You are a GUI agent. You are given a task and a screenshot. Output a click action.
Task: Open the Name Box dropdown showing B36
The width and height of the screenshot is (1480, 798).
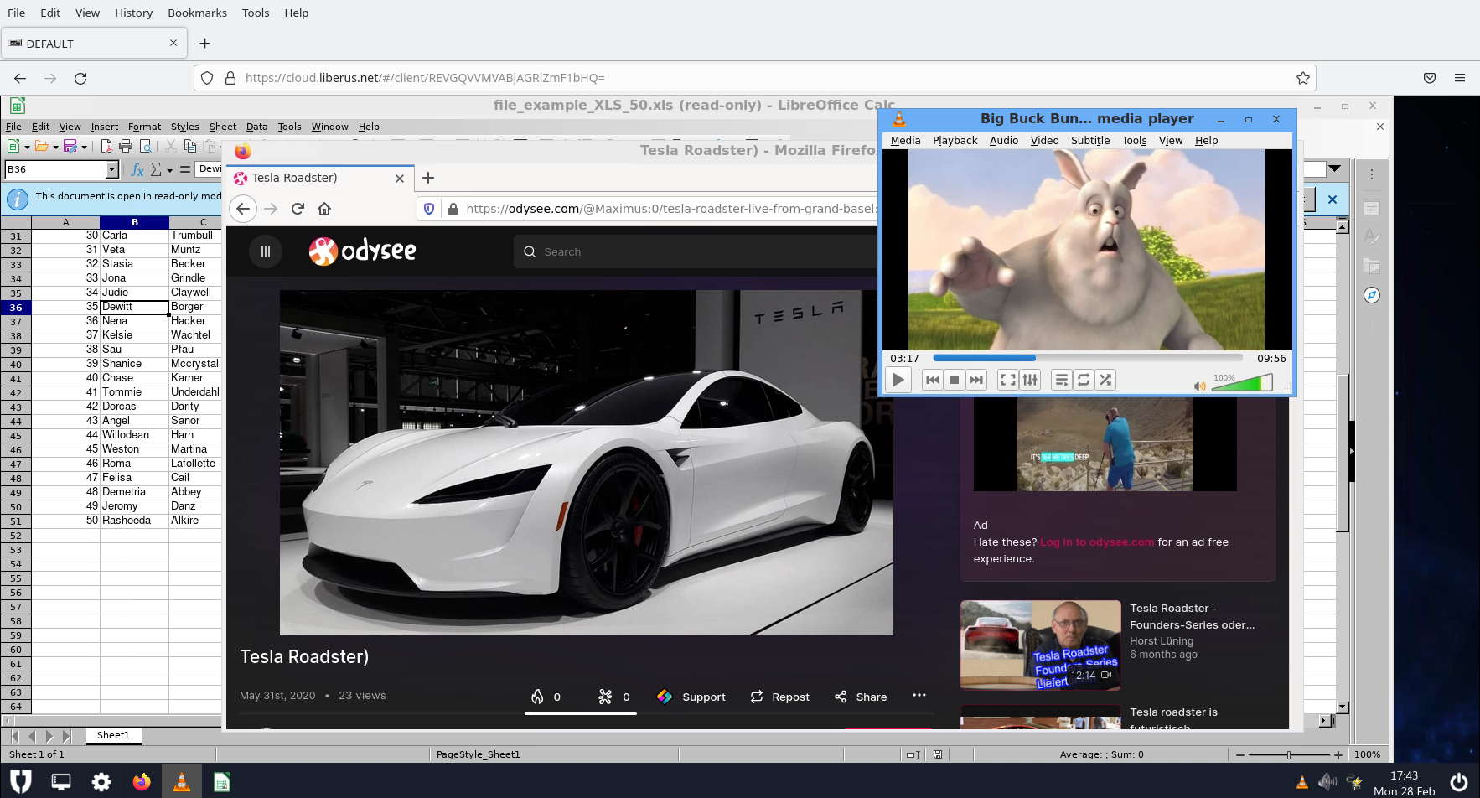pyautogui.click(x=111, y=169)
